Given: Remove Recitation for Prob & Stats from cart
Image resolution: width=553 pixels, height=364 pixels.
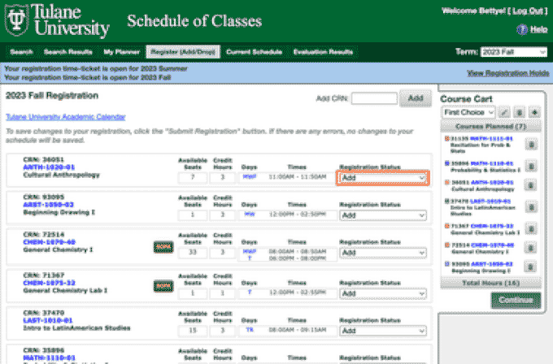Looking at the screenshot, I should pyautogui.click(x=532, y=144).
